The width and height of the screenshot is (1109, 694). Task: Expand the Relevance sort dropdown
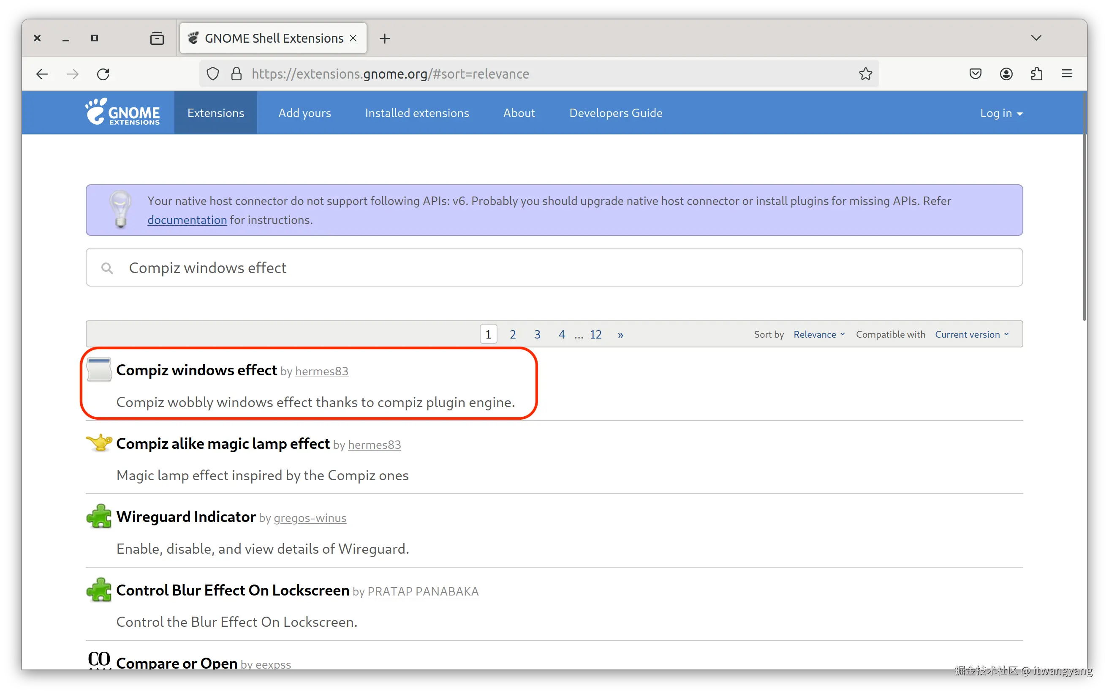click(x=819, y=335)
